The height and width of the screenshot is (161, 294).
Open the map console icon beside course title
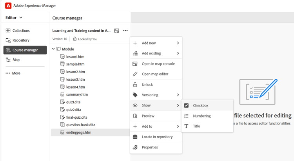coord(116,31)
